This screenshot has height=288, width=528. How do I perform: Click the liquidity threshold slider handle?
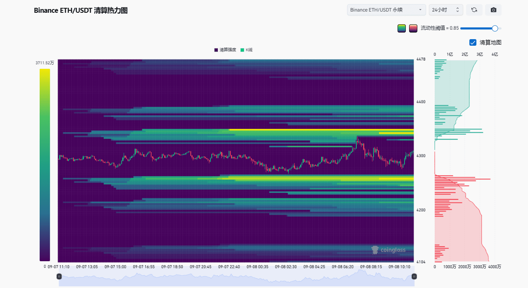(495, 28)
